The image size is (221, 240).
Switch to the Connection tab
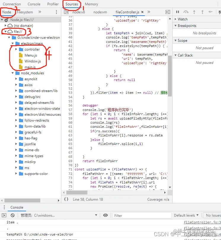click(12, 4)
